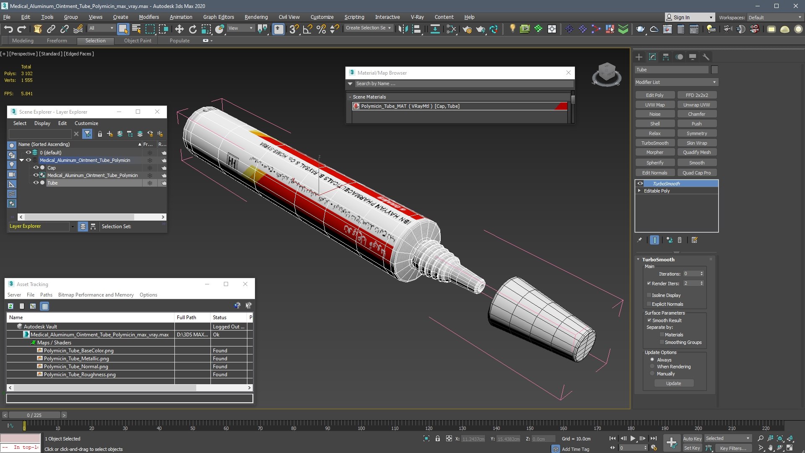This screenshot has height=453, width=805.
Task: Toggle TurboSmooth modifier eye icon
Action: pos(640,184)
